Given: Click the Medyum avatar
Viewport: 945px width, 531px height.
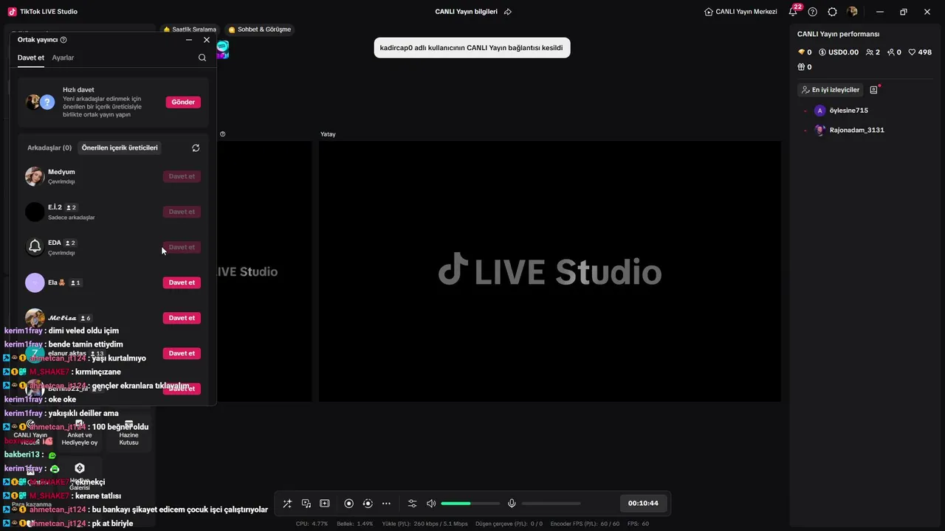Looking at the screenshot, I should coord(35,176).
